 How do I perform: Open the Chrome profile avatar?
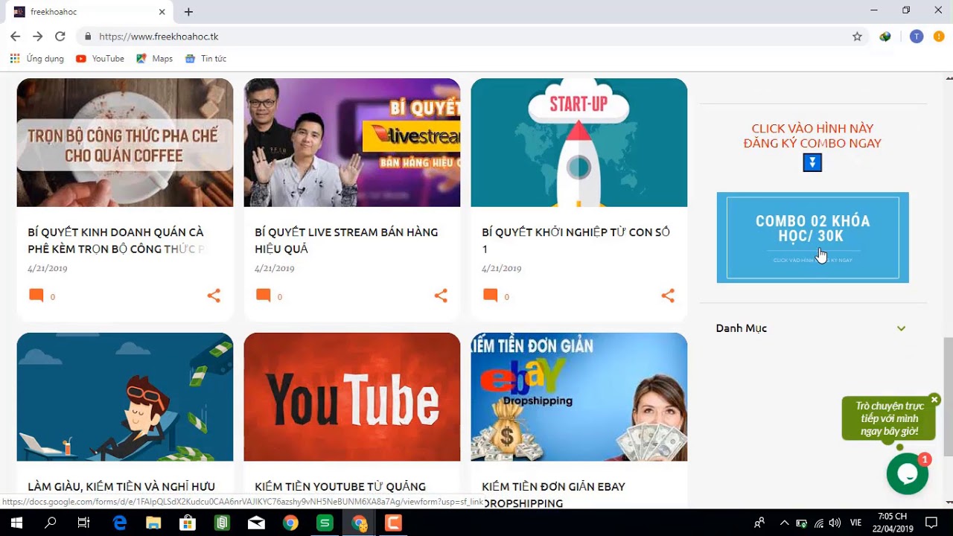point(917,36)
